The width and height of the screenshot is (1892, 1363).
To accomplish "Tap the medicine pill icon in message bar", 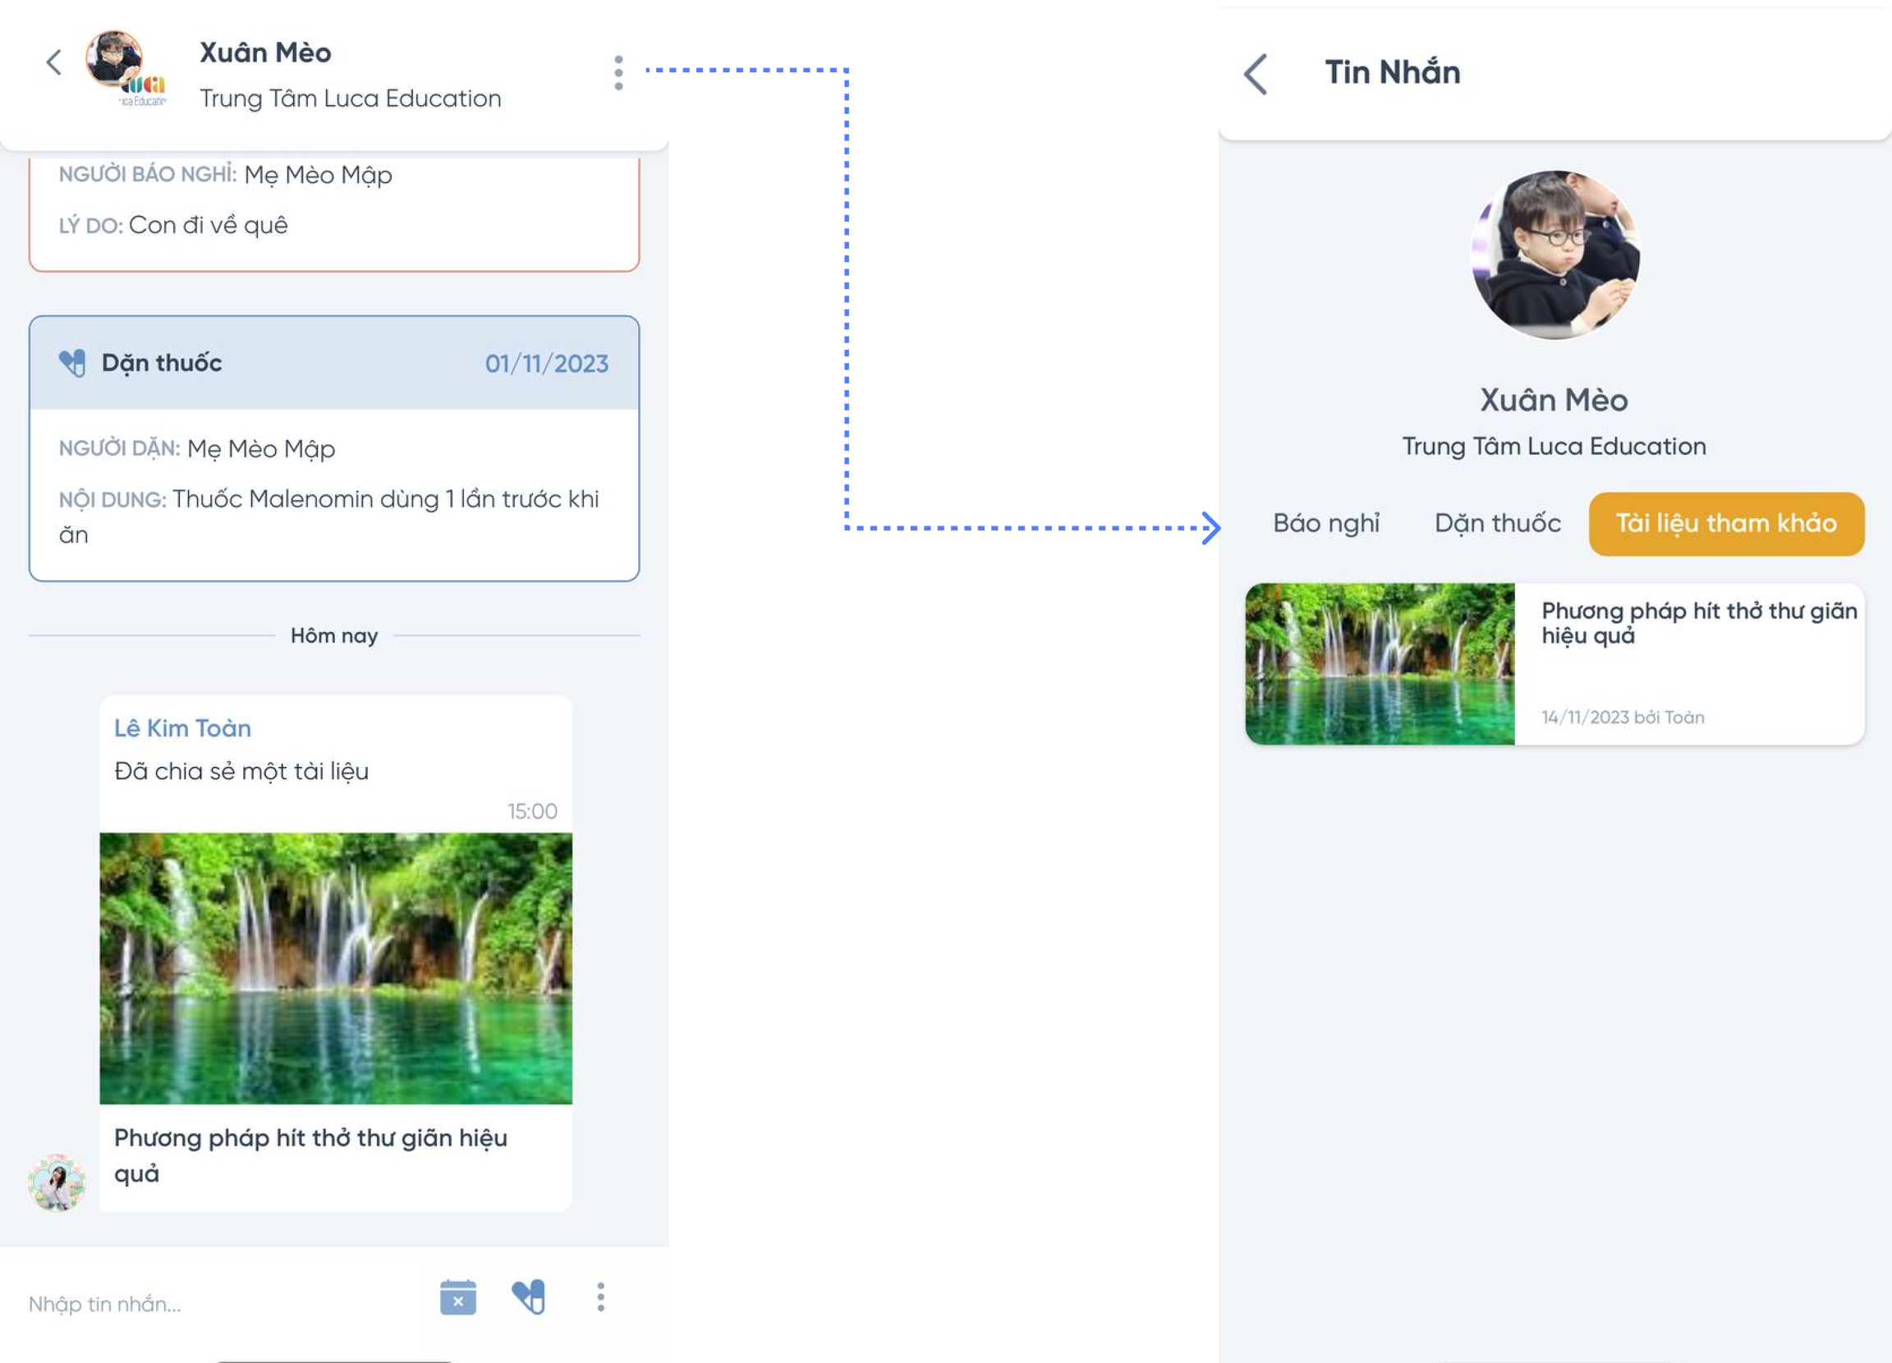I will 529,1298.
